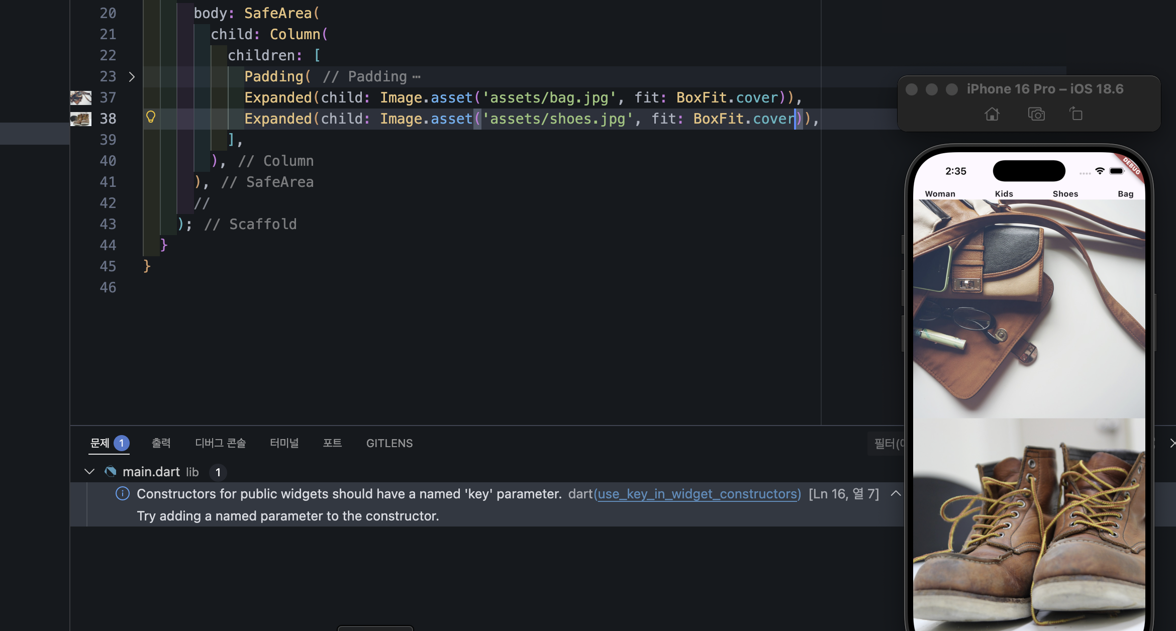Open the 디버그 콘솔 tab
Viewport: 1176px width, 631px height.
point(220,443)
